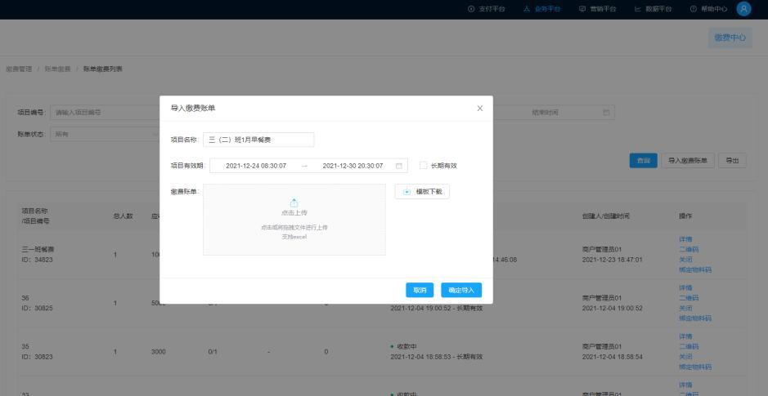This screenshot has width=768, height=396.
Task: Switch to the 业务平台 menu label
Action: (548, 9)
